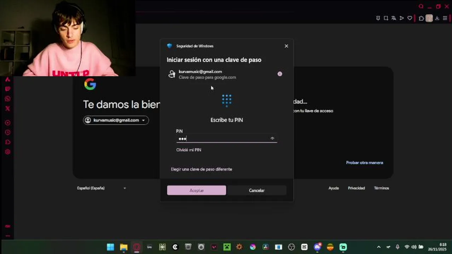Click the red search icon in title bar

(x=421, y=6)
